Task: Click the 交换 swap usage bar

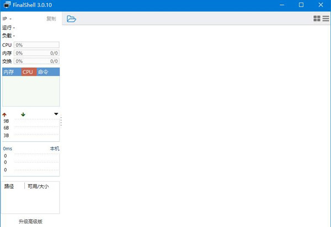Action: pos(36,62)
